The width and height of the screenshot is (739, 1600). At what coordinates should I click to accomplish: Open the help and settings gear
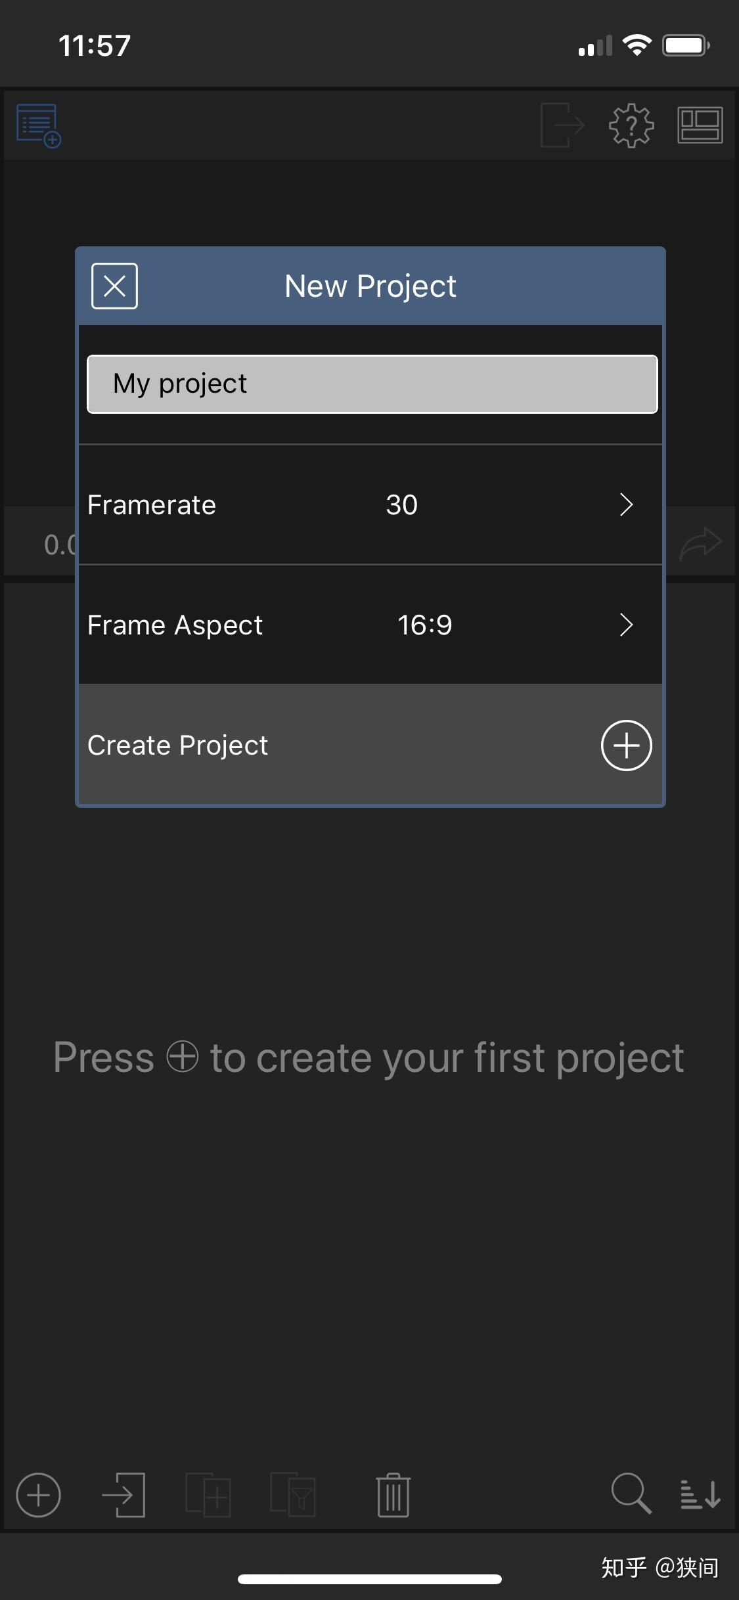631,125
